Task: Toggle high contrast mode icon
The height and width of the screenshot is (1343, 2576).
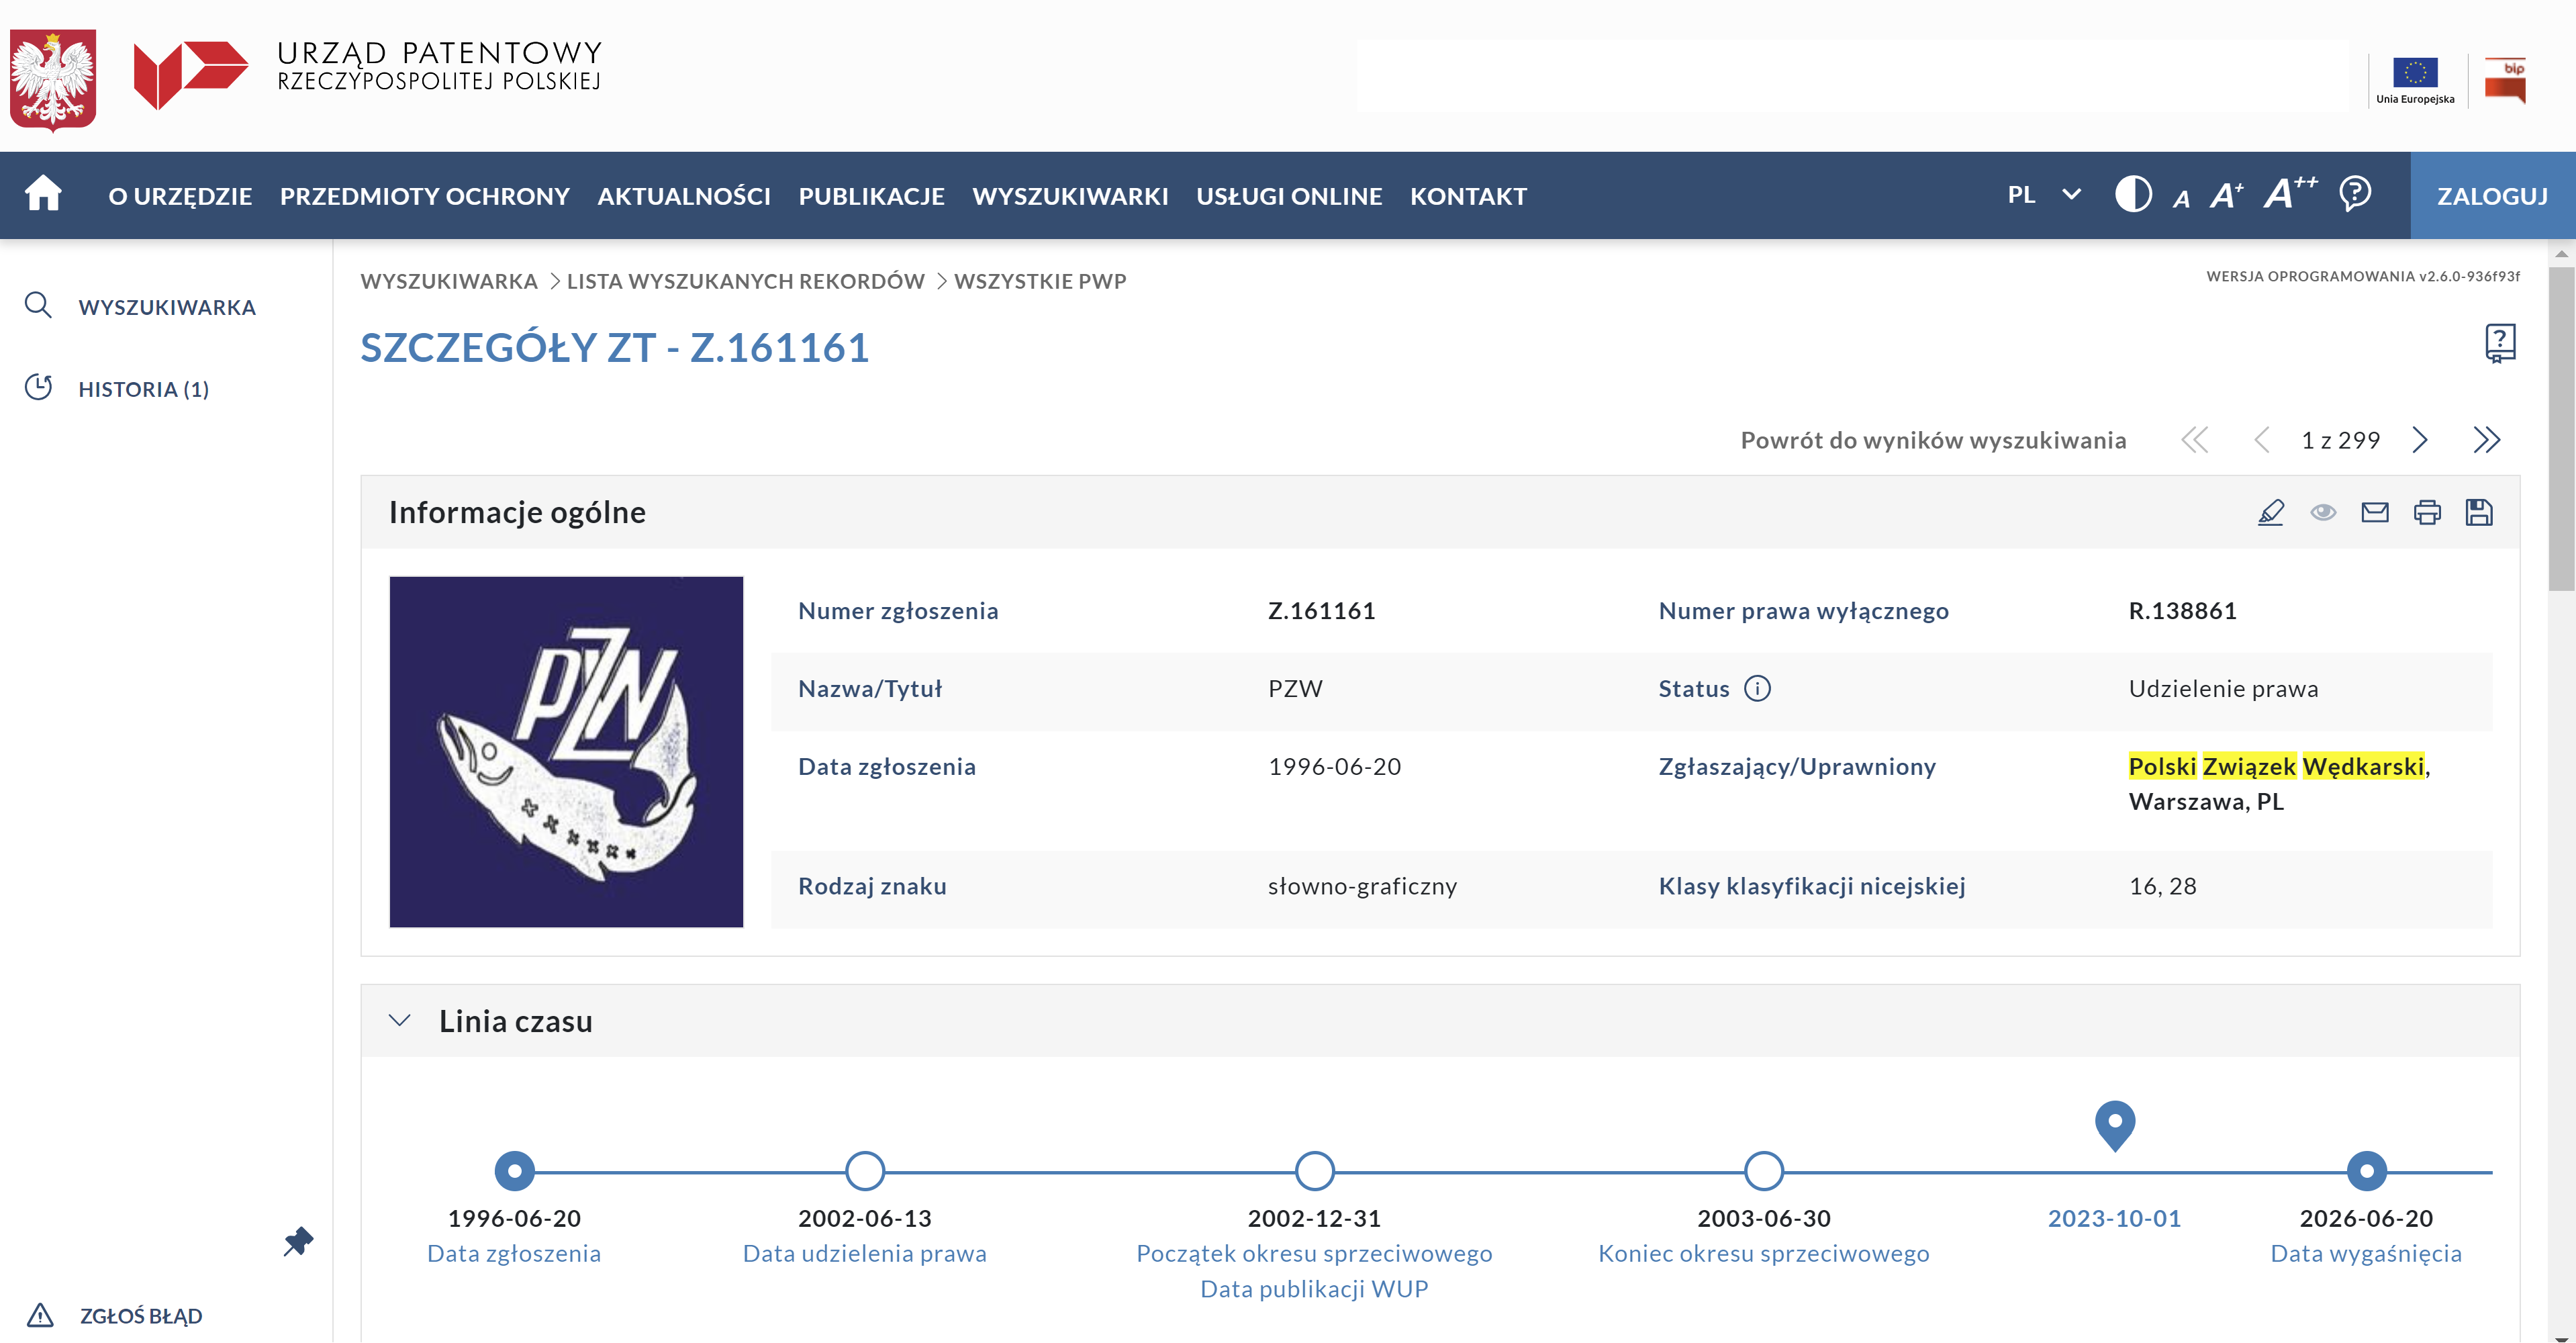Action: click(x=2133, y=194)
